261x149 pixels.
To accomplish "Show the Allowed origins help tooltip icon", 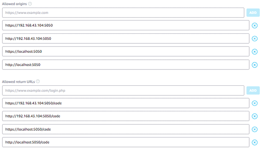I will click(30, 4).
